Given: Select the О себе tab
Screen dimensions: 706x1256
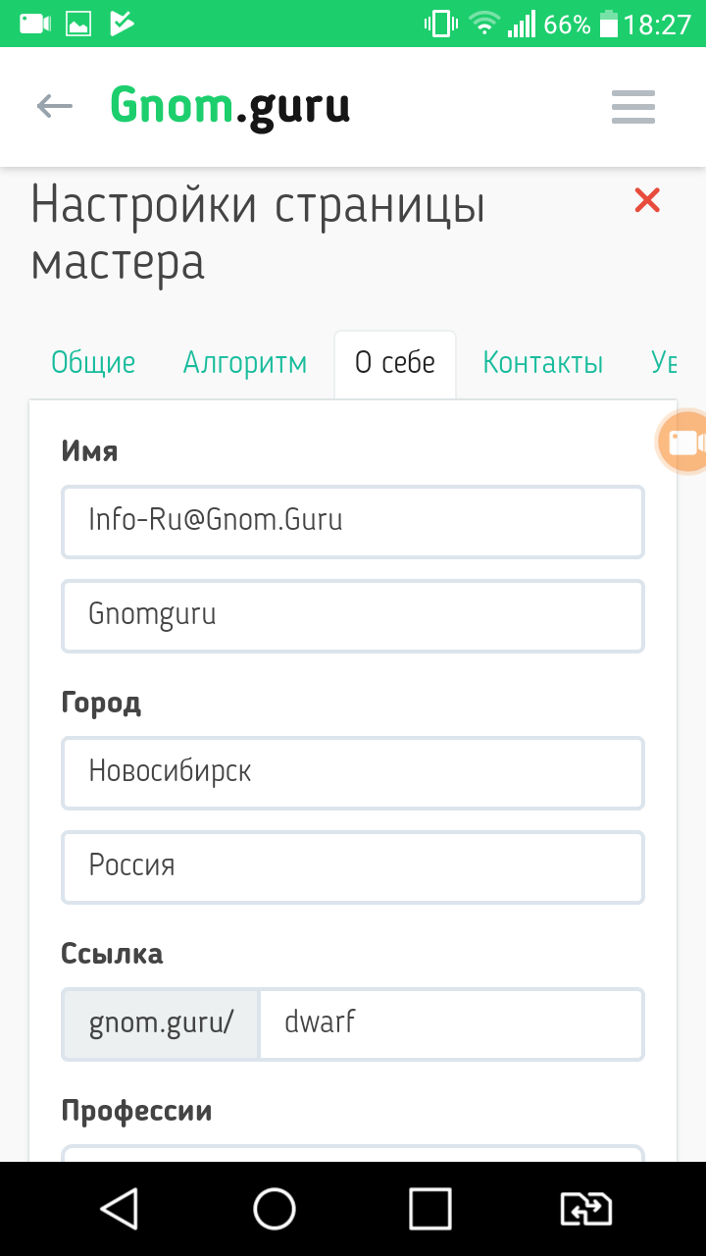Looking at the screenshot, I should 395,363.
